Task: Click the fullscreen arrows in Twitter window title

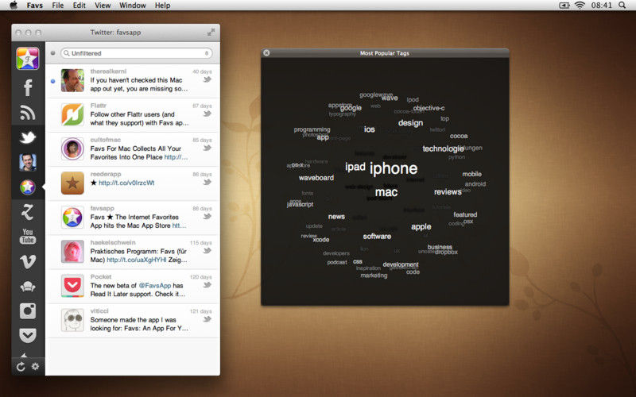Action: [211, 32]
